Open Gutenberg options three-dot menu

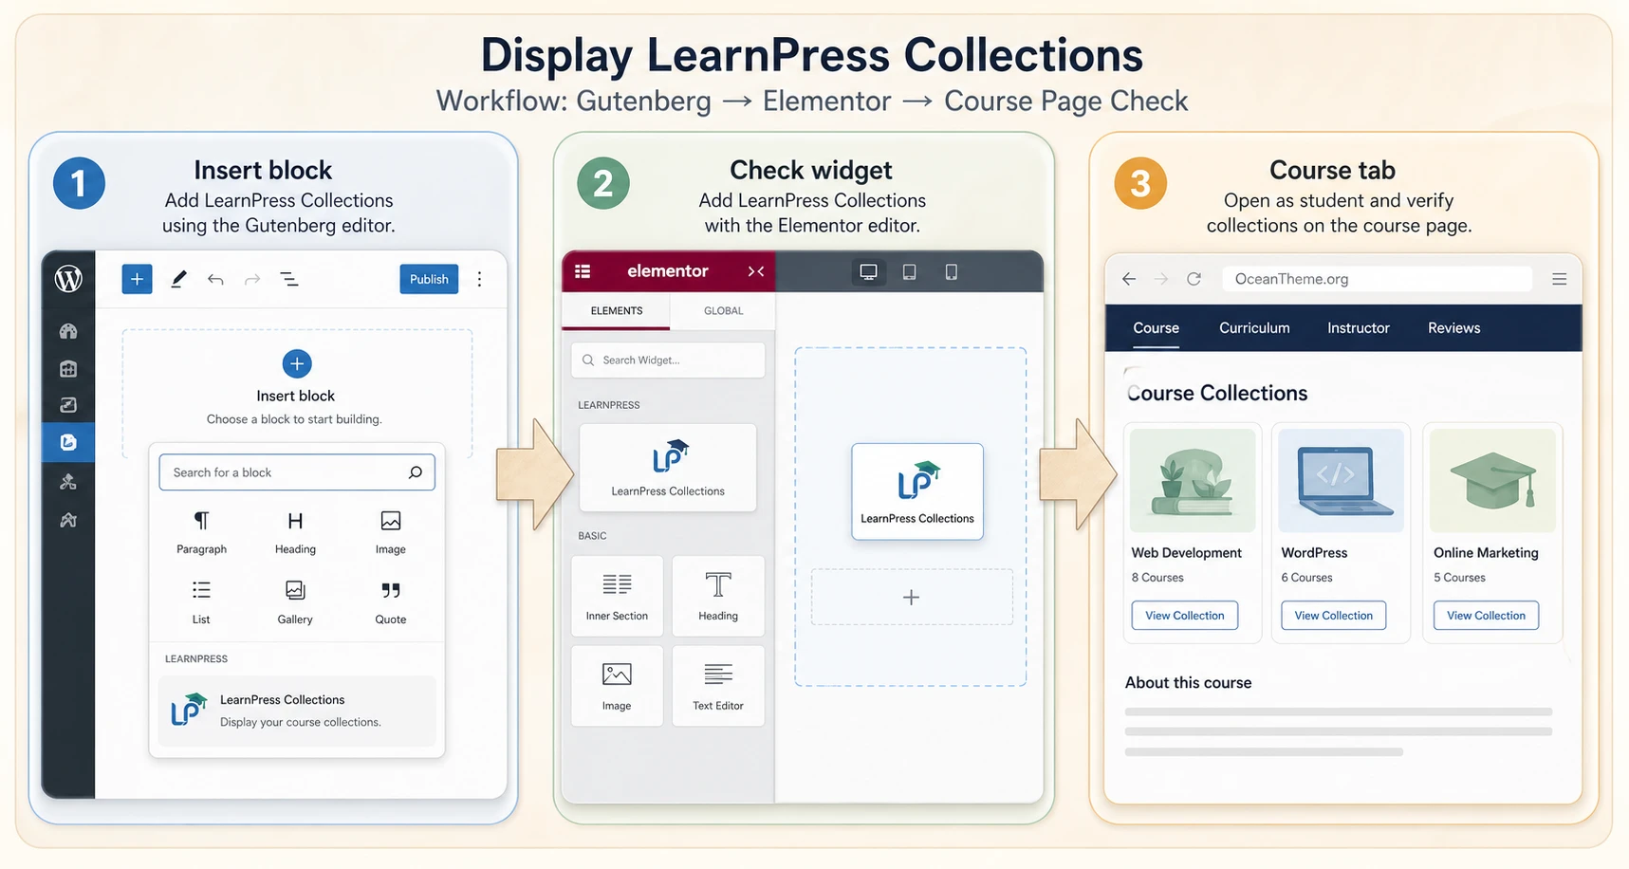479,279
